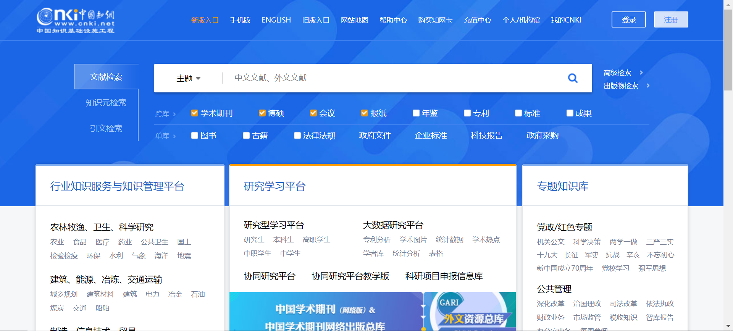This screenshot has width=733, height=331.
Task: Open 高级检索 link
Action: [617, 73]
